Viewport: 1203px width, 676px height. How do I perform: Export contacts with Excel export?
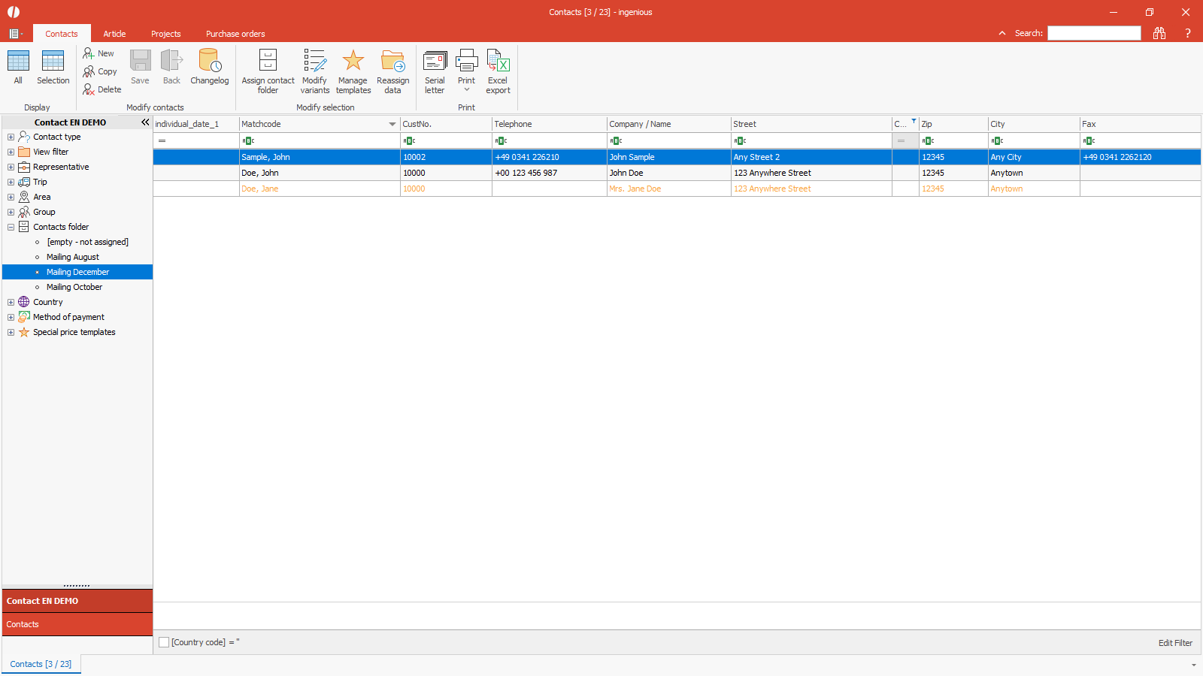click(x=498, y=62)
